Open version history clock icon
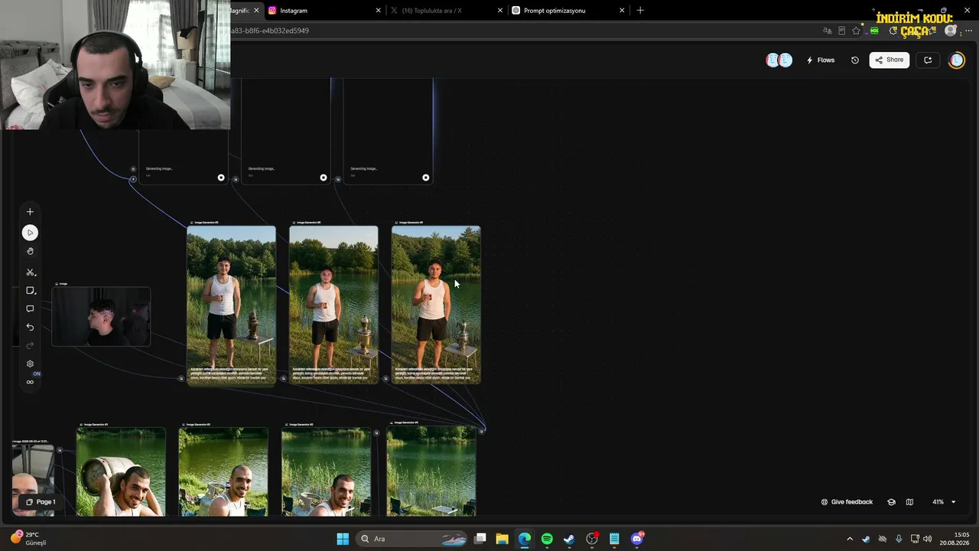The image size is (979, 551). [x=855, y=60]
